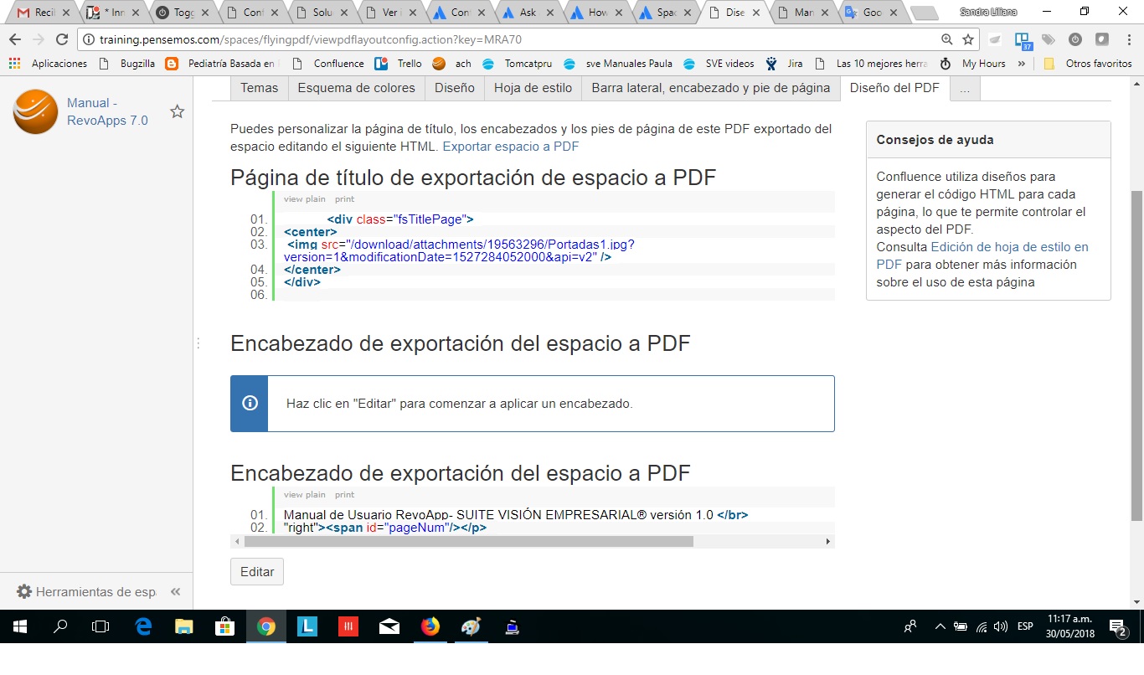Open Otros favoritos bookmark folder
The width and height of the screenshot is (1144, 675).
tap(1087, 64)
